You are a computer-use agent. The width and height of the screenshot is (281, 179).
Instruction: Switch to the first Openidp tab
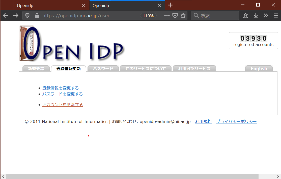(x=51, y=6)
